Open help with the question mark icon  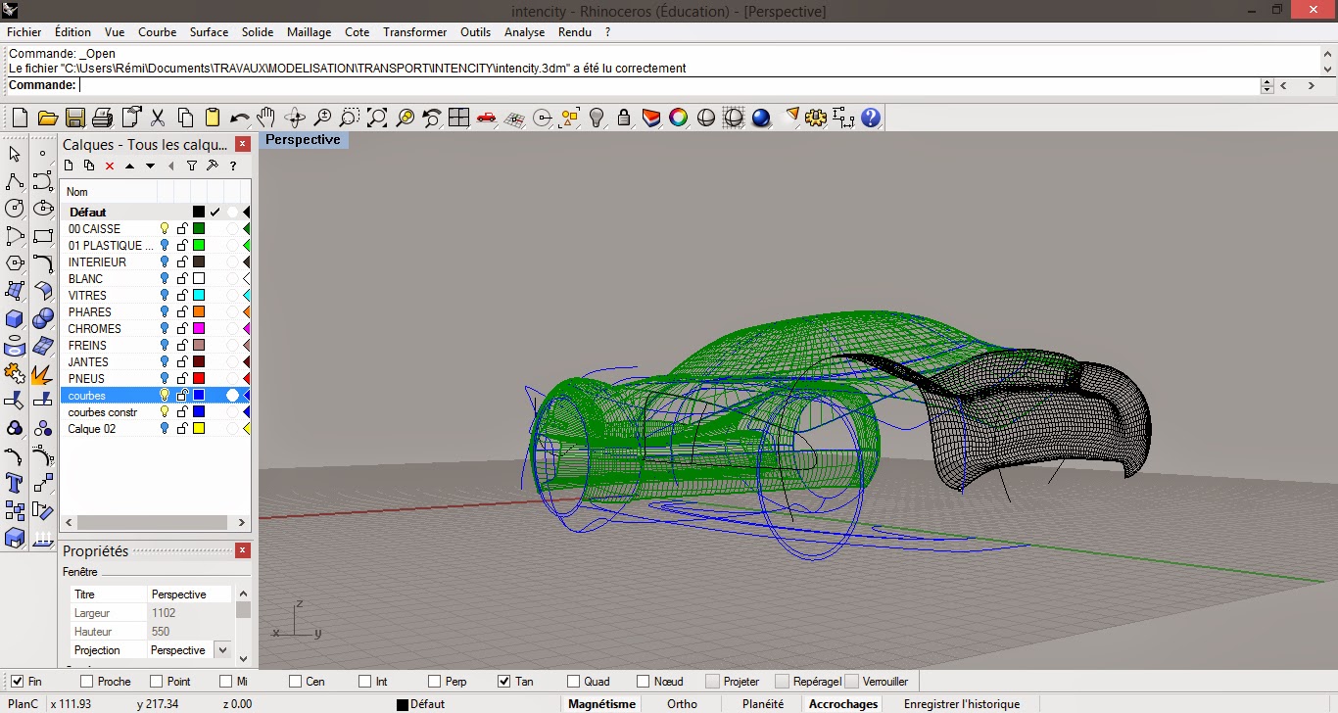[x=871, y=119]
